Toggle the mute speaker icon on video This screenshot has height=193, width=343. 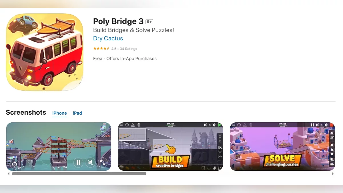[90, 163]
